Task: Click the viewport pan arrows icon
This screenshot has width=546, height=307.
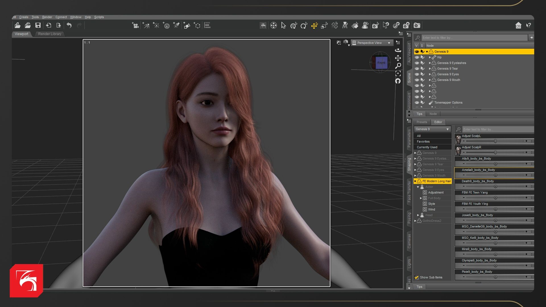Action: (398, 58)
